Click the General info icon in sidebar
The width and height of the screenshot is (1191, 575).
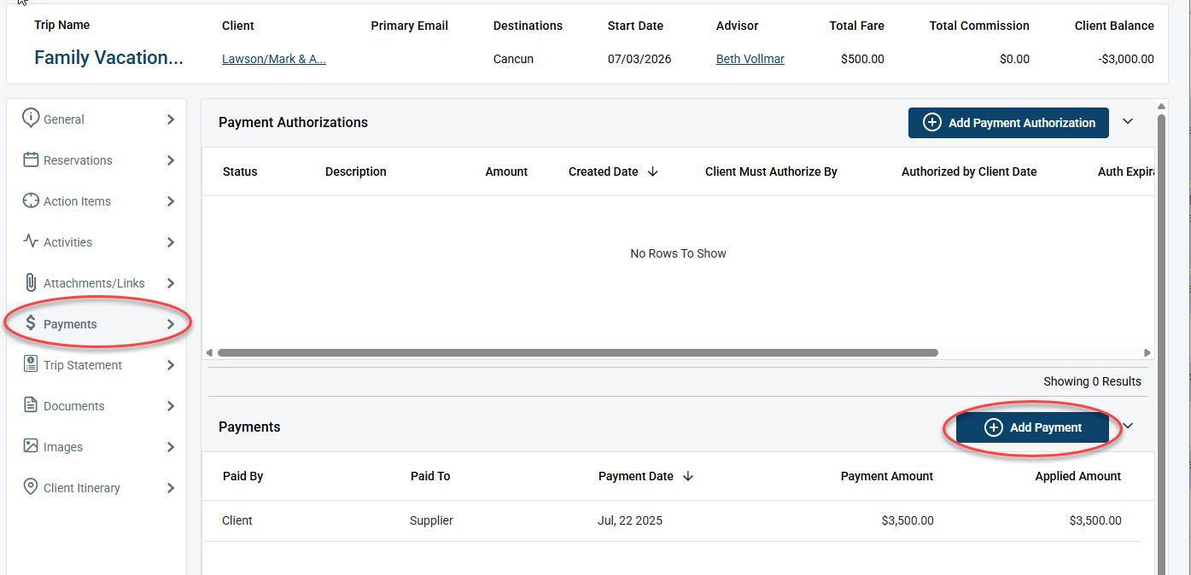(x=31, y=119)
